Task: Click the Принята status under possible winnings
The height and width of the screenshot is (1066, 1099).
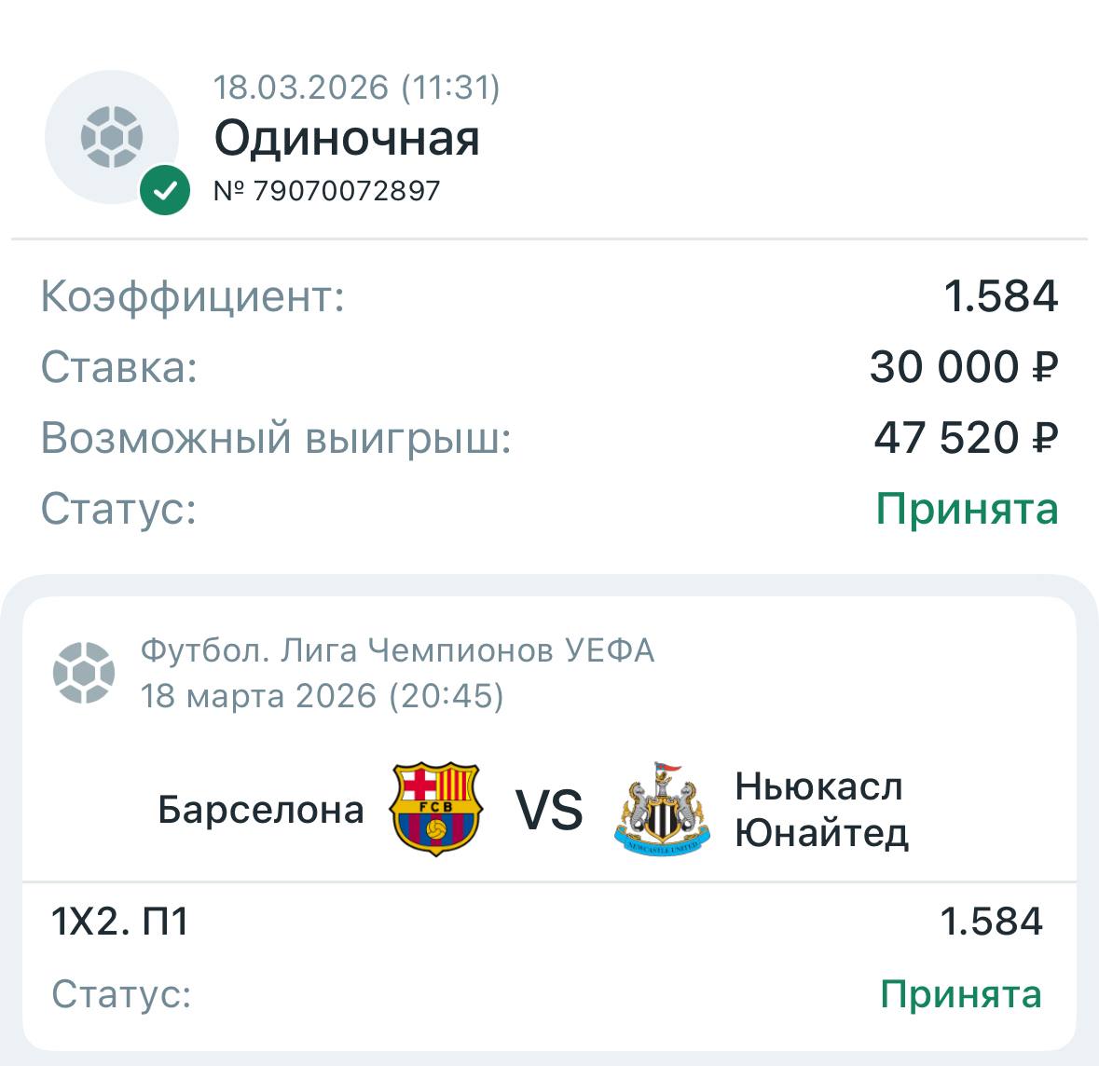Action: pos(967,509)
